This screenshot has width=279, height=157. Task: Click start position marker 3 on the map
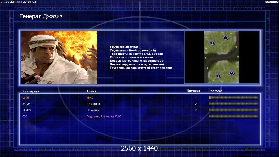(231, 73)
